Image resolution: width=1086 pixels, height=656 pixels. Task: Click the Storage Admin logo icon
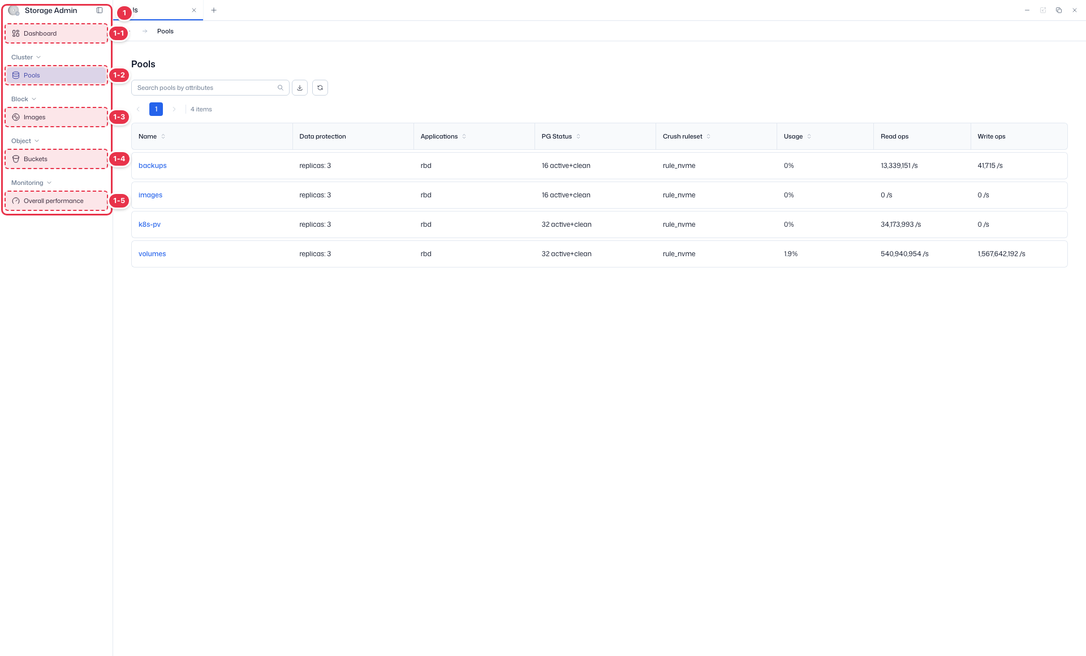click(14, 11)
